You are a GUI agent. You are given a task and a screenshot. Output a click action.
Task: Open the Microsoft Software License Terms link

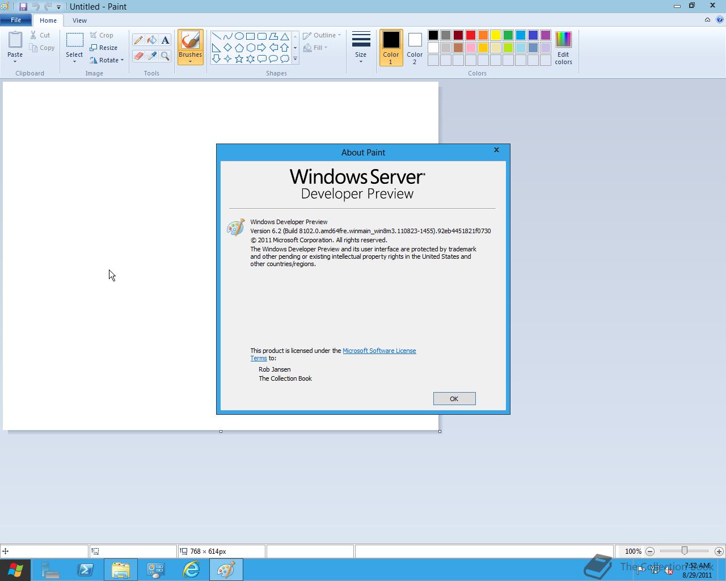(x=379, y=351)
